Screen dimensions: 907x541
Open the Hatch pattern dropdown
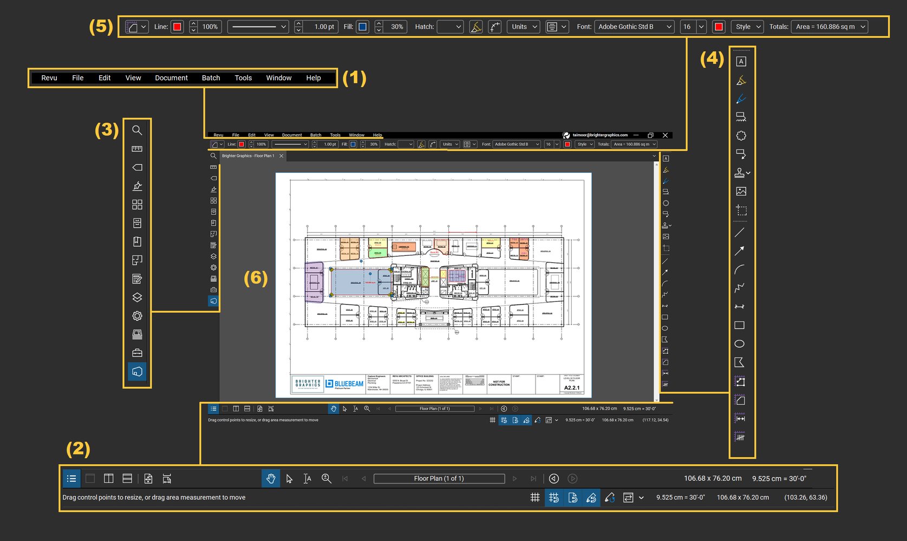coord(449,26)
